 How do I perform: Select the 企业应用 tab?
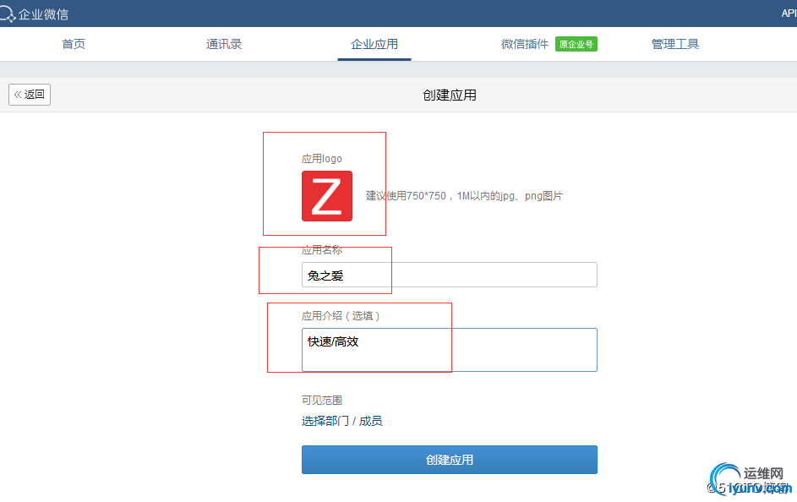pyautogui.click(x=374, y=43)
